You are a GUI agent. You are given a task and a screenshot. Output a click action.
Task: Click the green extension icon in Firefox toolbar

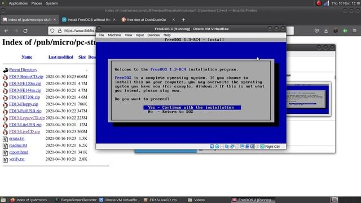[x=345, y=30]
